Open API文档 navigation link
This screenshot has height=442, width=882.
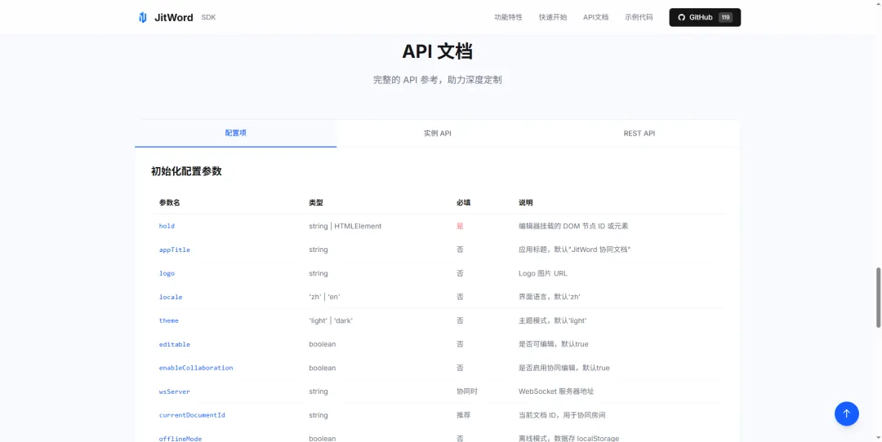point(595,17)
